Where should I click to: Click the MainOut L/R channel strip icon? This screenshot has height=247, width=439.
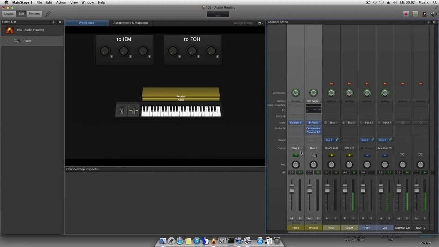[x=403, y=155]
